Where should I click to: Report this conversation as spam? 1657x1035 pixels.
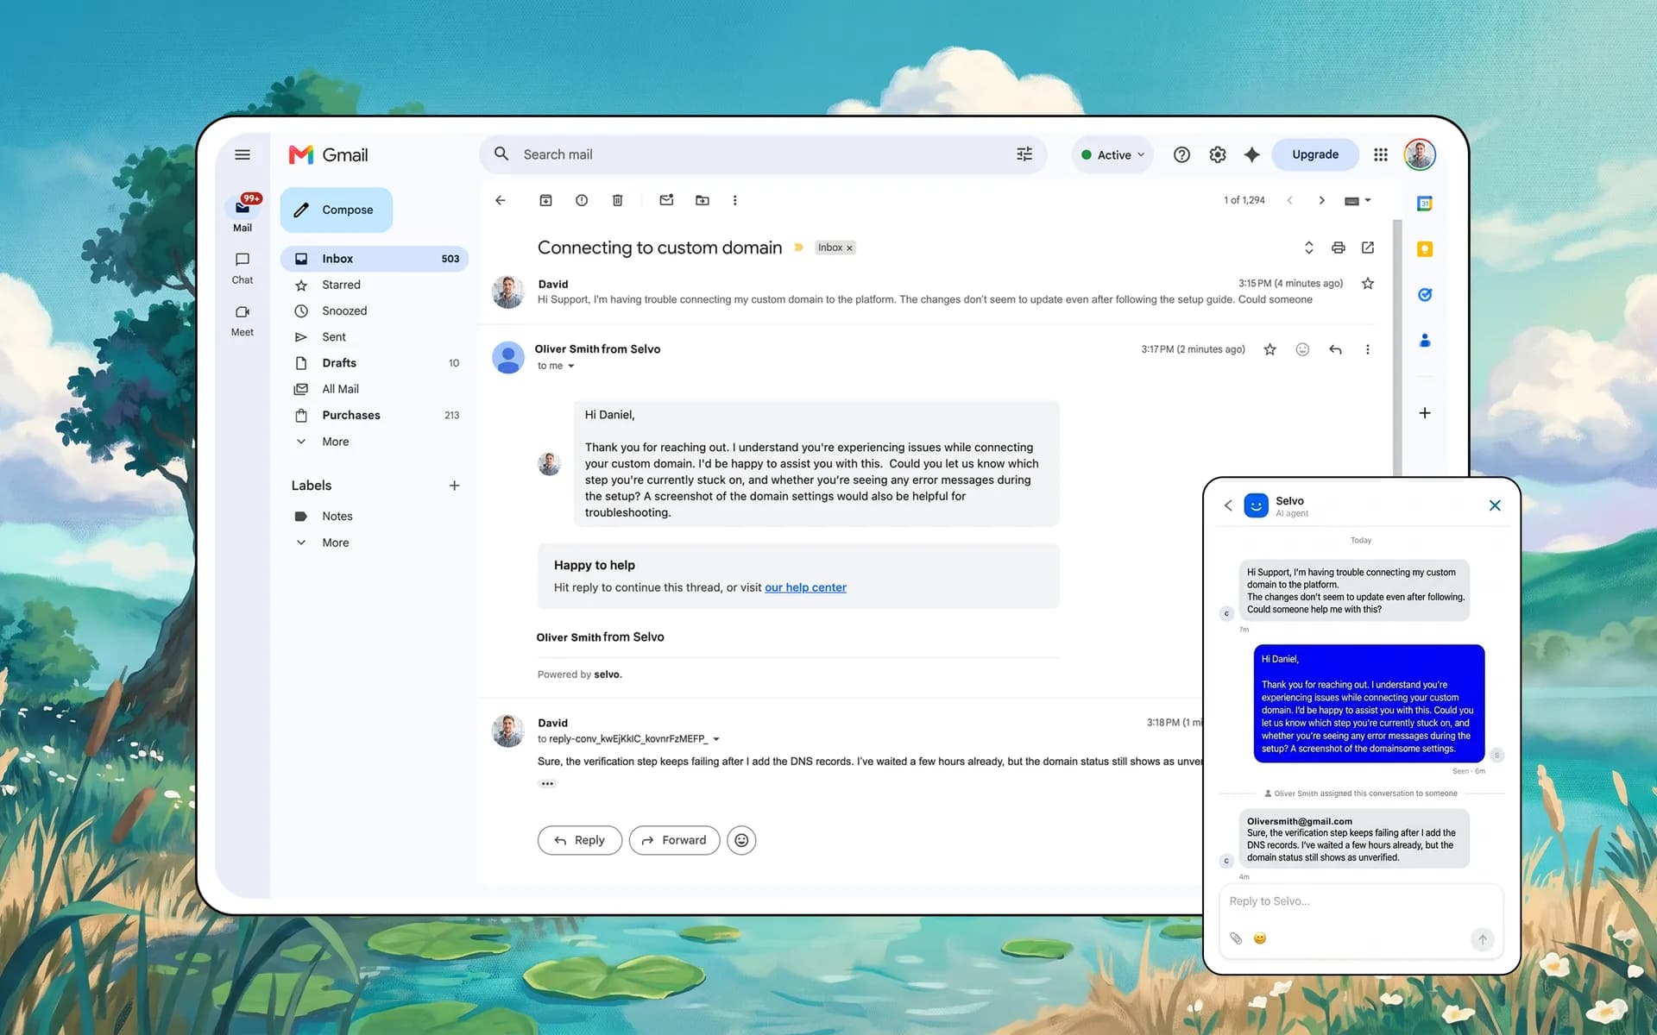point(582,200)
